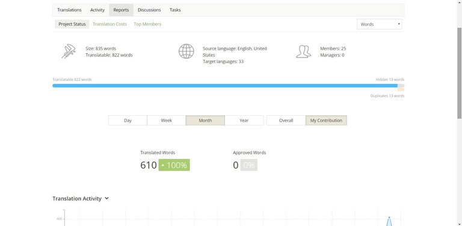Image resolution: width=462 pixels, height=226 pixels.
Task: Switch to the Activity tab
Action: pyautogui.click(x=97, y=10)
